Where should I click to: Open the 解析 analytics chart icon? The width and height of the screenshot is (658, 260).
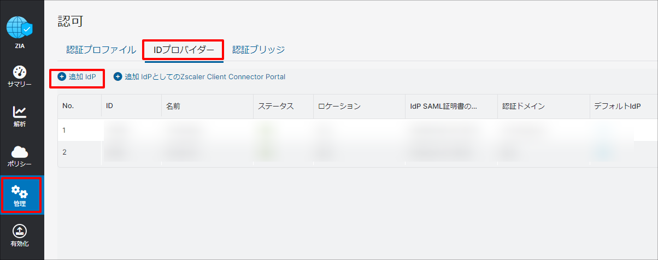point(20,111)
